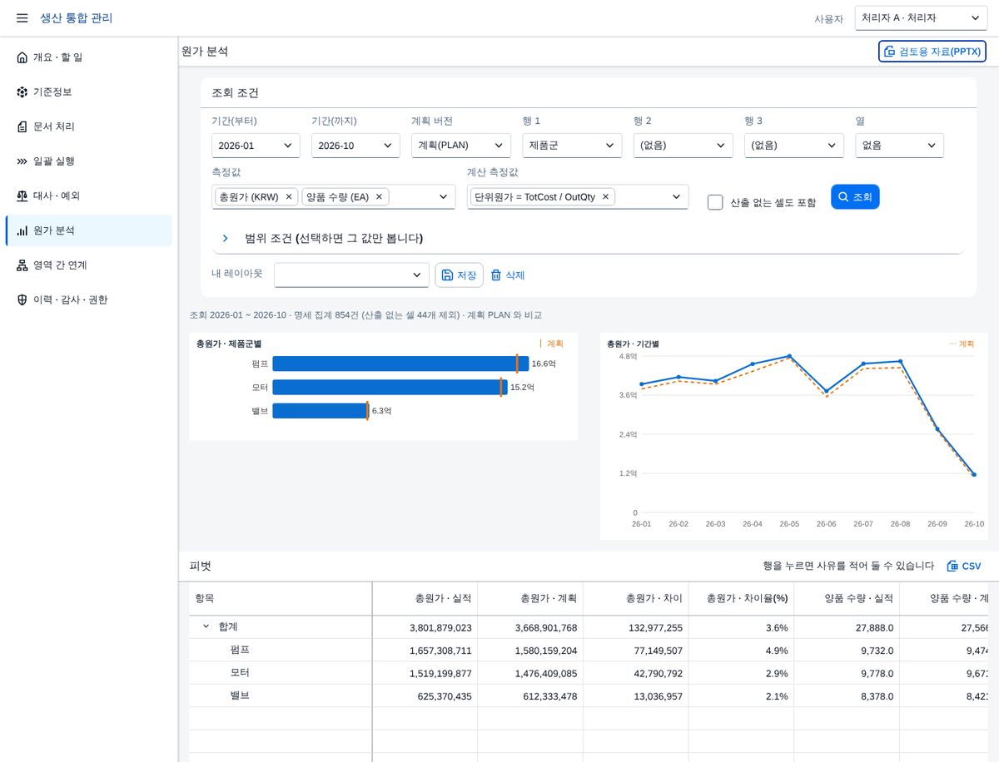The width and height of the screenshot is (999, 762).
Task: Remove the 단위원가 calculated measure tag
Action: pyautogui.click(x=606, y=197)
